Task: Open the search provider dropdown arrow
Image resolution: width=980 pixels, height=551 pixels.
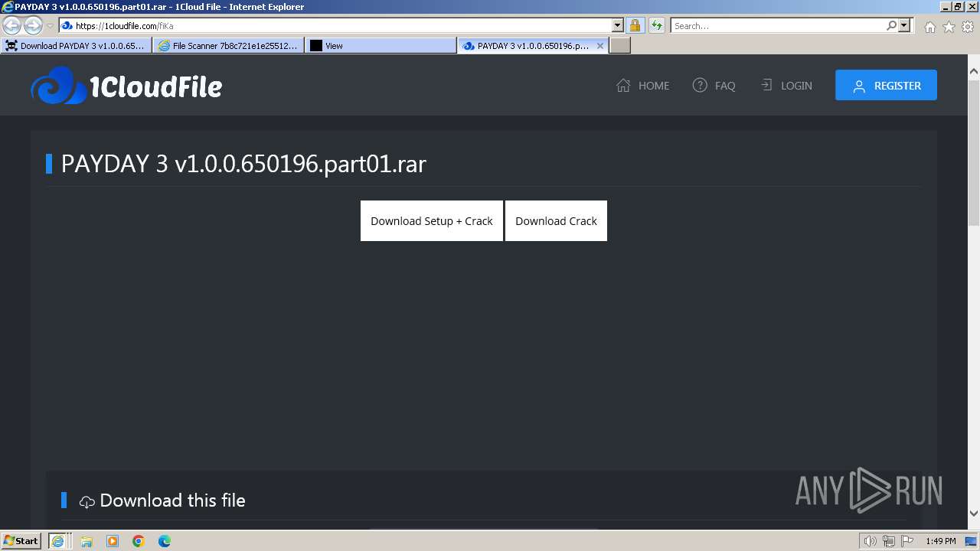Action: tap(904, 25)
